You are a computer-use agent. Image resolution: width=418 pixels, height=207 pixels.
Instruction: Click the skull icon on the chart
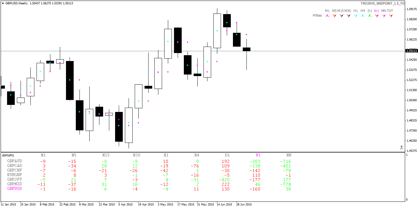click(401, 148)
